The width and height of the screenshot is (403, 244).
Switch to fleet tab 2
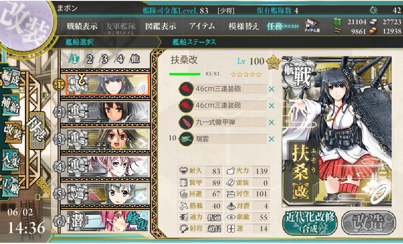pyautogui.click(x=89, y=59)
